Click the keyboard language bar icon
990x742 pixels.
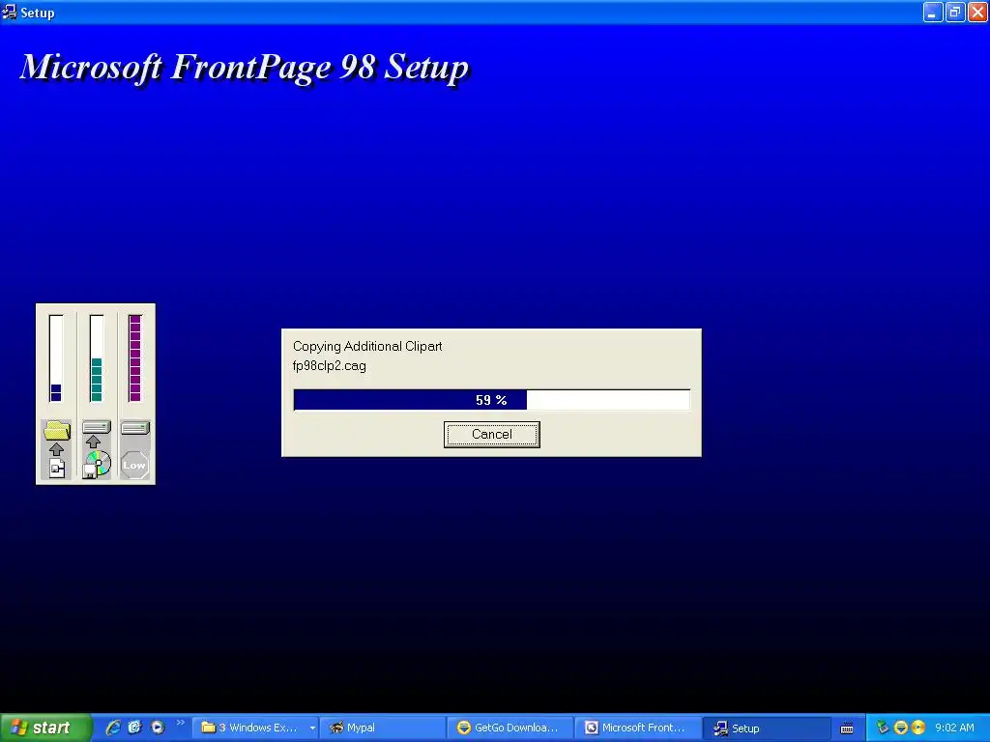847,728
